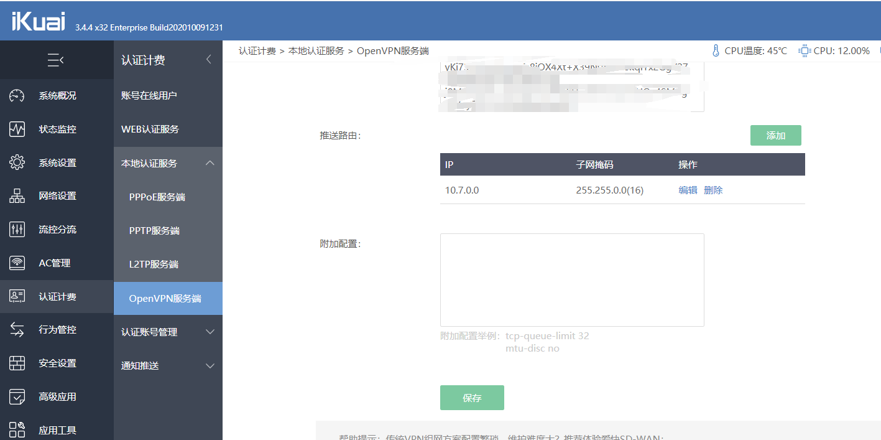The width and height of the screenshot is (881, 440).
Task: Click 认证计费 in the breadcrumb
Action: click(257, 51)
